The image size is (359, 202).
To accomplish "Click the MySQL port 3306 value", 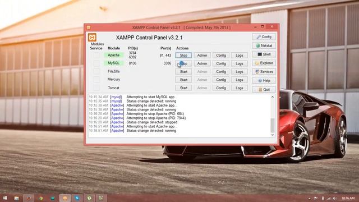I will click(167, 63).
